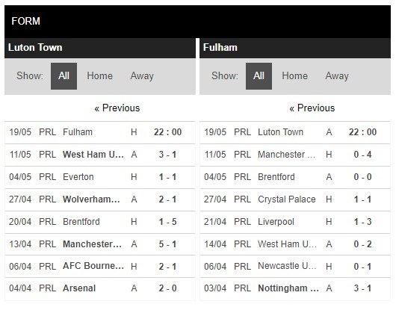Open Fulham's Liverpool 1 - 3 match
This screenshot has height=313, width=396.
pos(295,222)
